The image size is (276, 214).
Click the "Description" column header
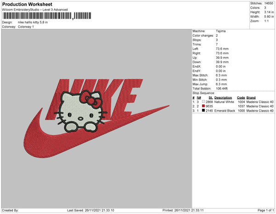click(223, 98)
